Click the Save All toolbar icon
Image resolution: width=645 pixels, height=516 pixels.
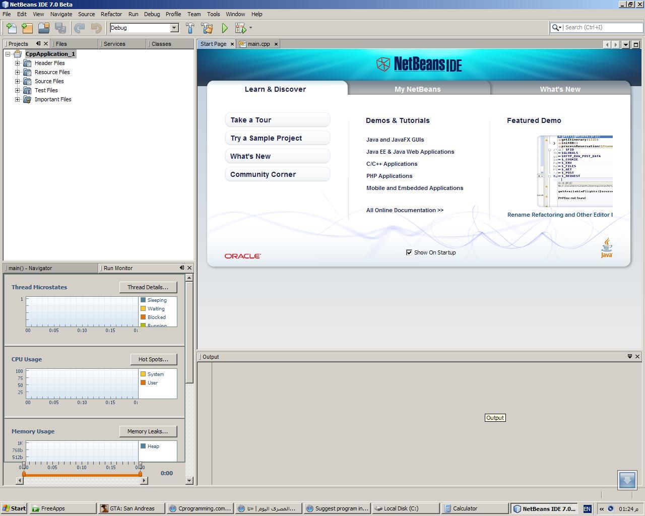coord(60,28)
